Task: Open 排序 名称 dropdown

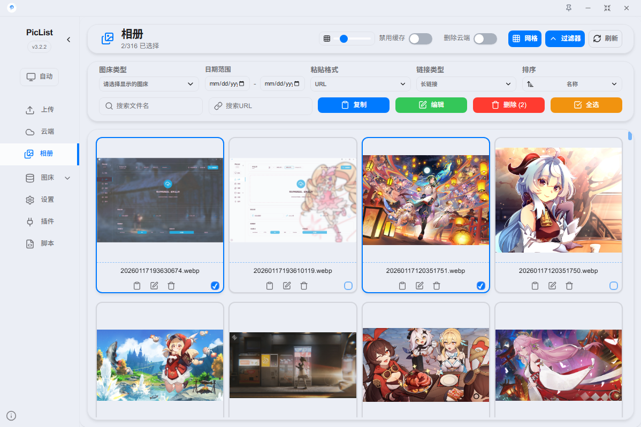Action: [572, 84]
